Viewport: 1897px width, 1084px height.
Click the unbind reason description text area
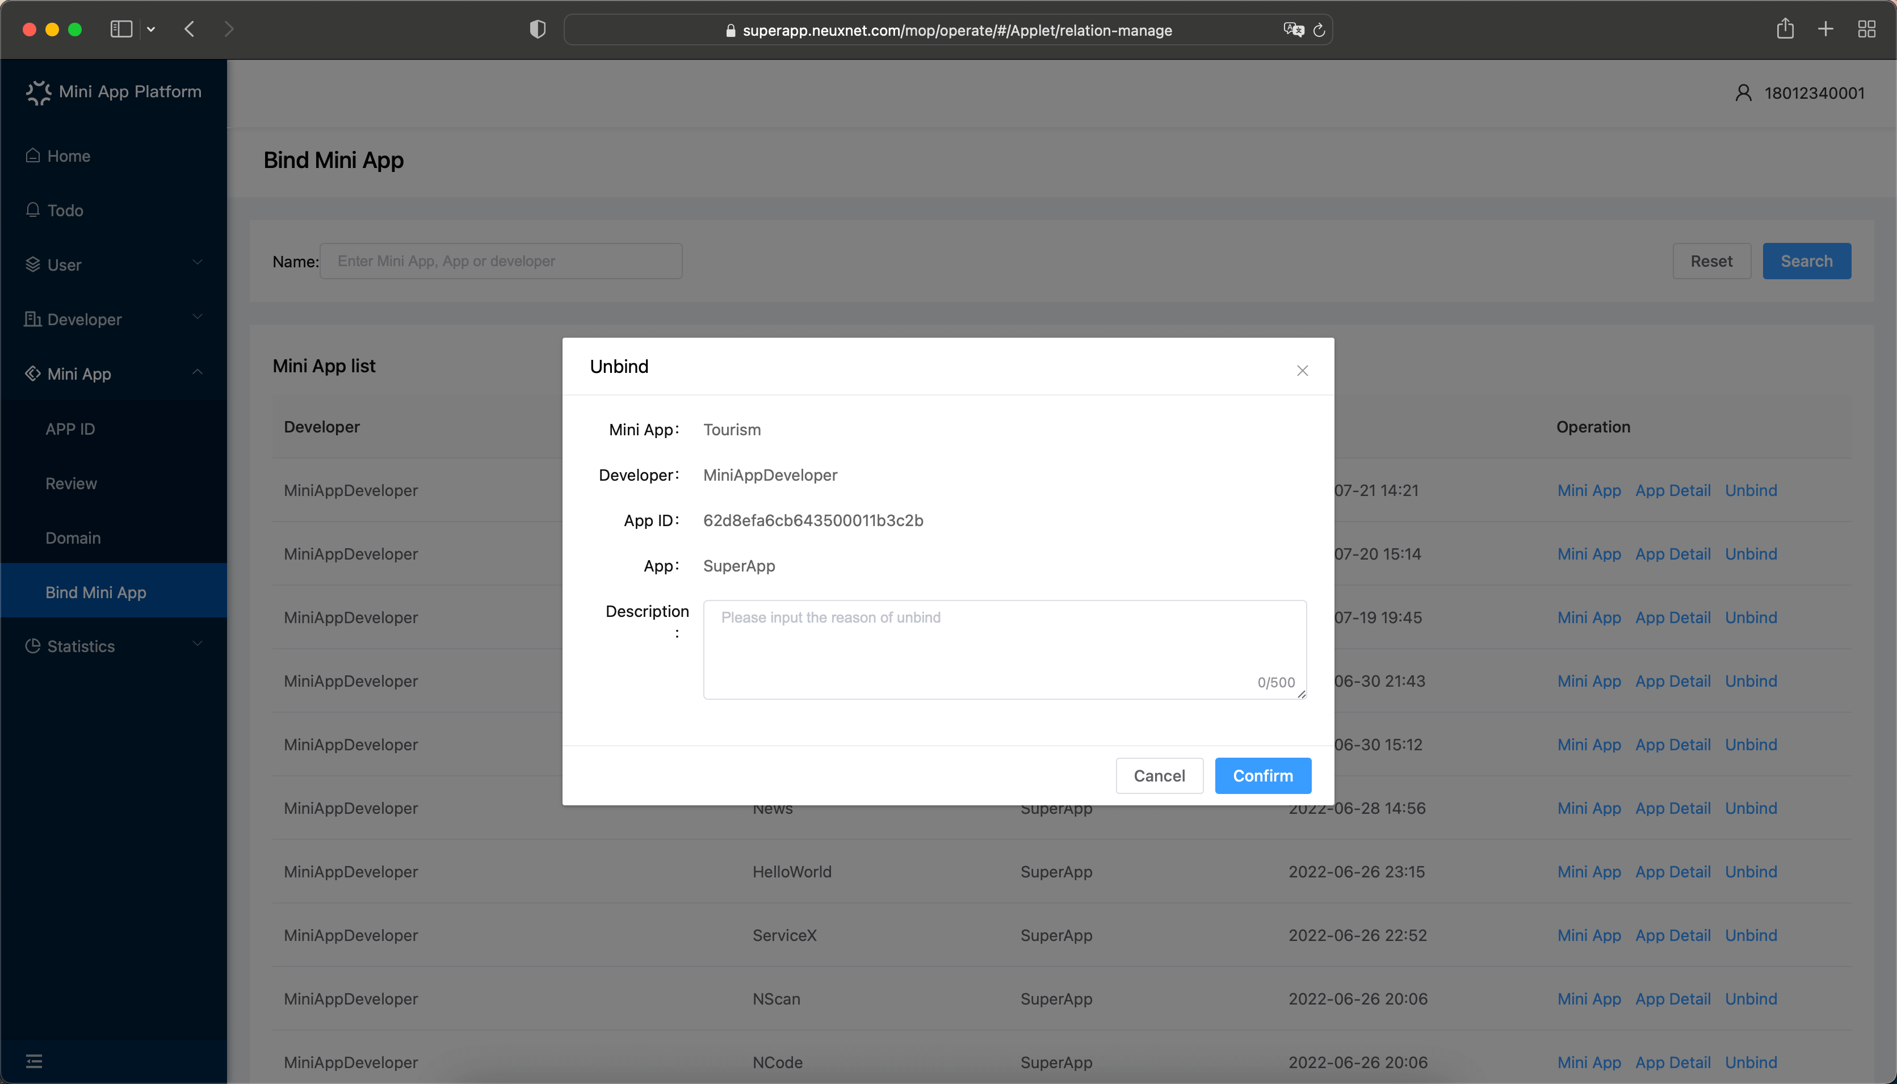pos(1004,649)
